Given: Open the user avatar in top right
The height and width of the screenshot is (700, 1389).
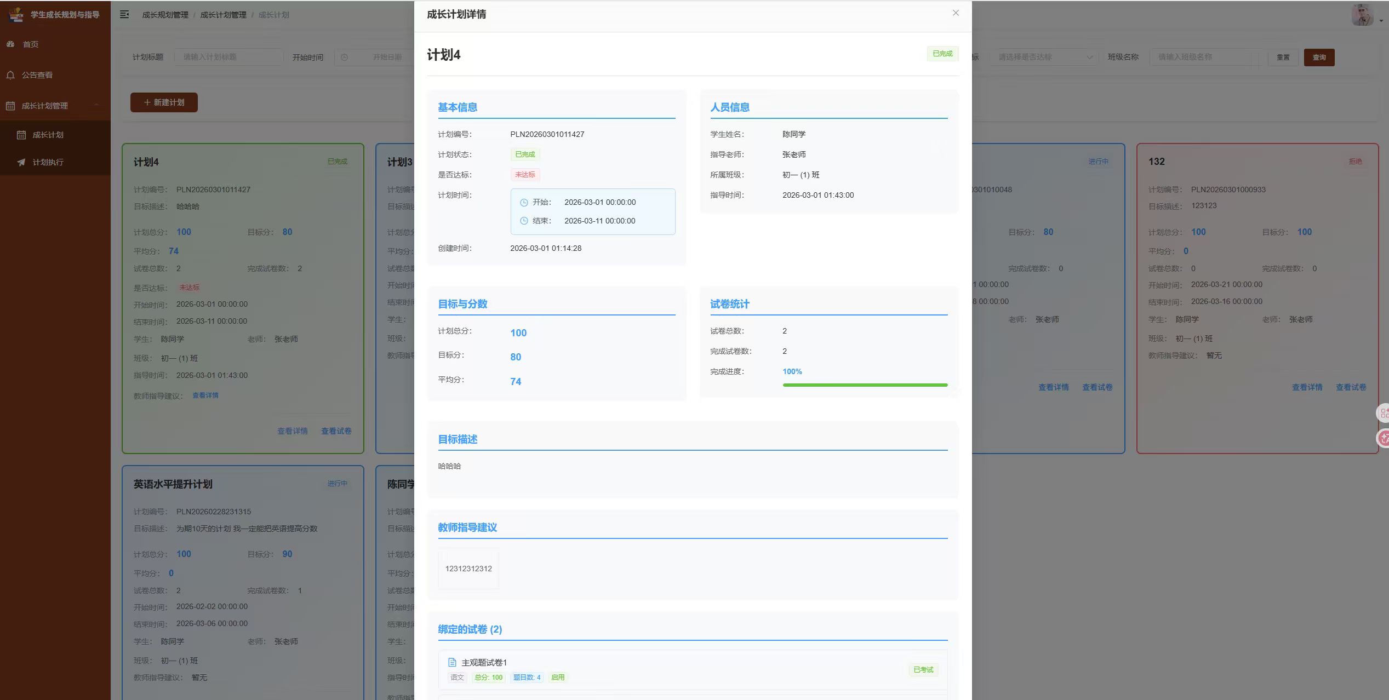Looking at the screenshot, I should click(1363, 15).
